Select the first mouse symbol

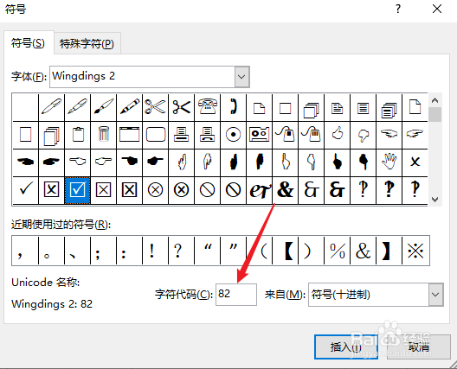[285, 135]
